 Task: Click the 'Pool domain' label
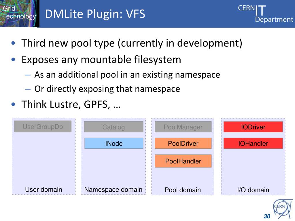point(183,190)
